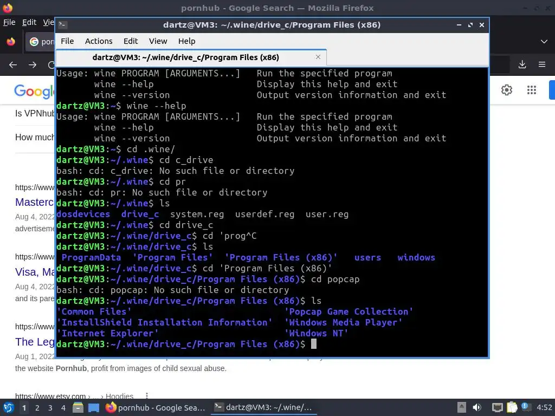Click the show desktop taskbar icon
The width and height of the screenshot is (555, 416).
pos(93,407)
